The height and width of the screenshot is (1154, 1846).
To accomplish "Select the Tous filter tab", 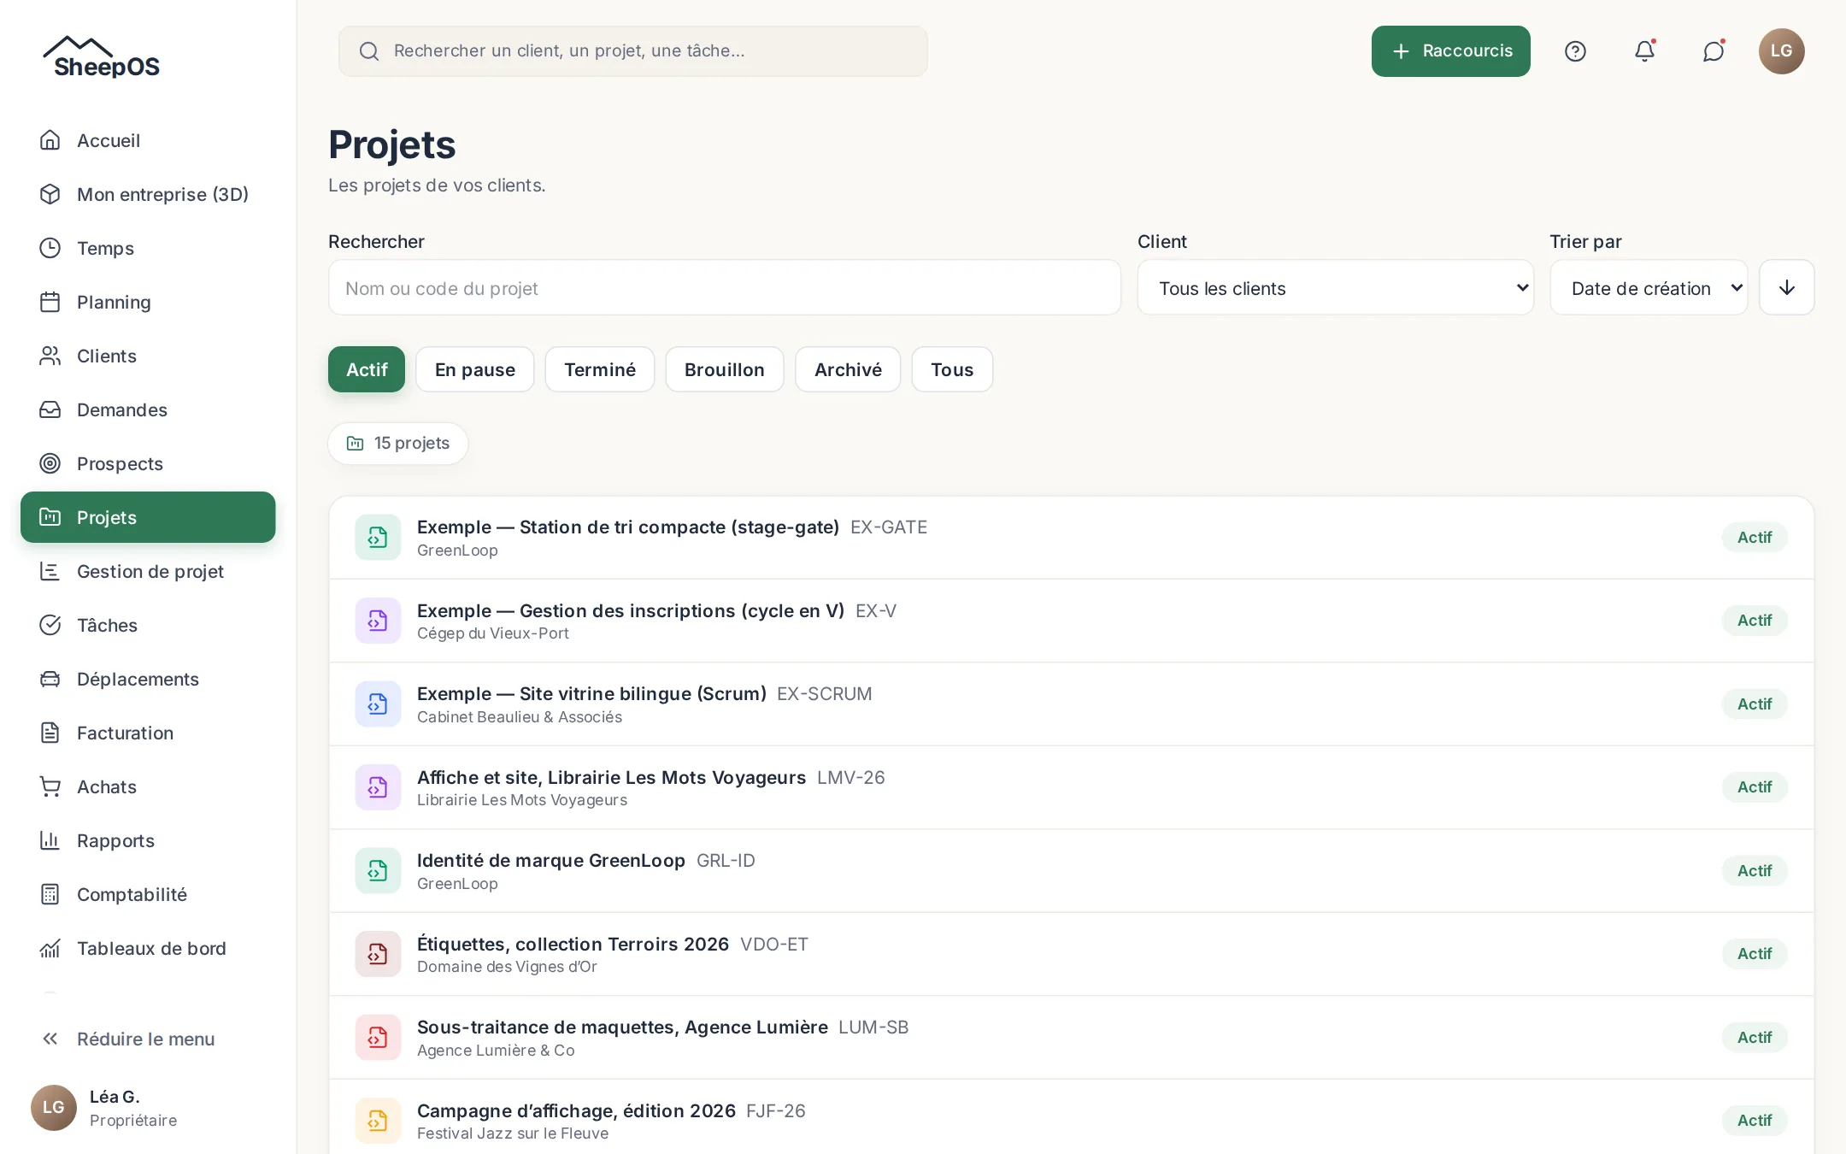I will pyautogui.click(x=952, y=369).
